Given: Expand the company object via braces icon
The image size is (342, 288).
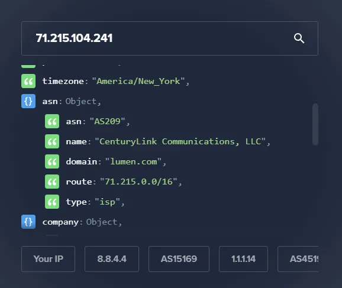Looking at the screenshot, I should pos(28,222).
